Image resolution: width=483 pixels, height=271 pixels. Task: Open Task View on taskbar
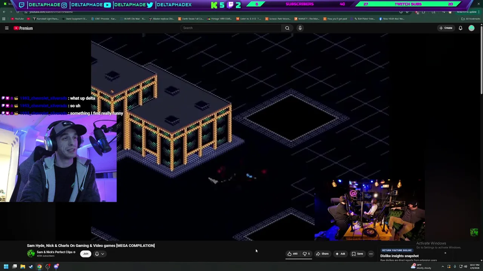[x=14, y=266]
